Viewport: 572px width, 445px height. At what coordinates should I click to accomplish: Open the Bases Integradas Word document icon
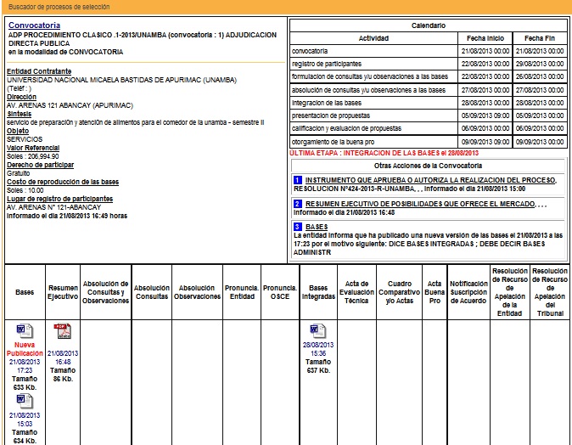click(x=317, y=331)
